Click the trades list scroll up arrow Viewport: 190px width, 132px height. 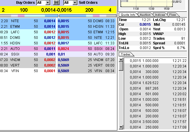click(121, 60)
